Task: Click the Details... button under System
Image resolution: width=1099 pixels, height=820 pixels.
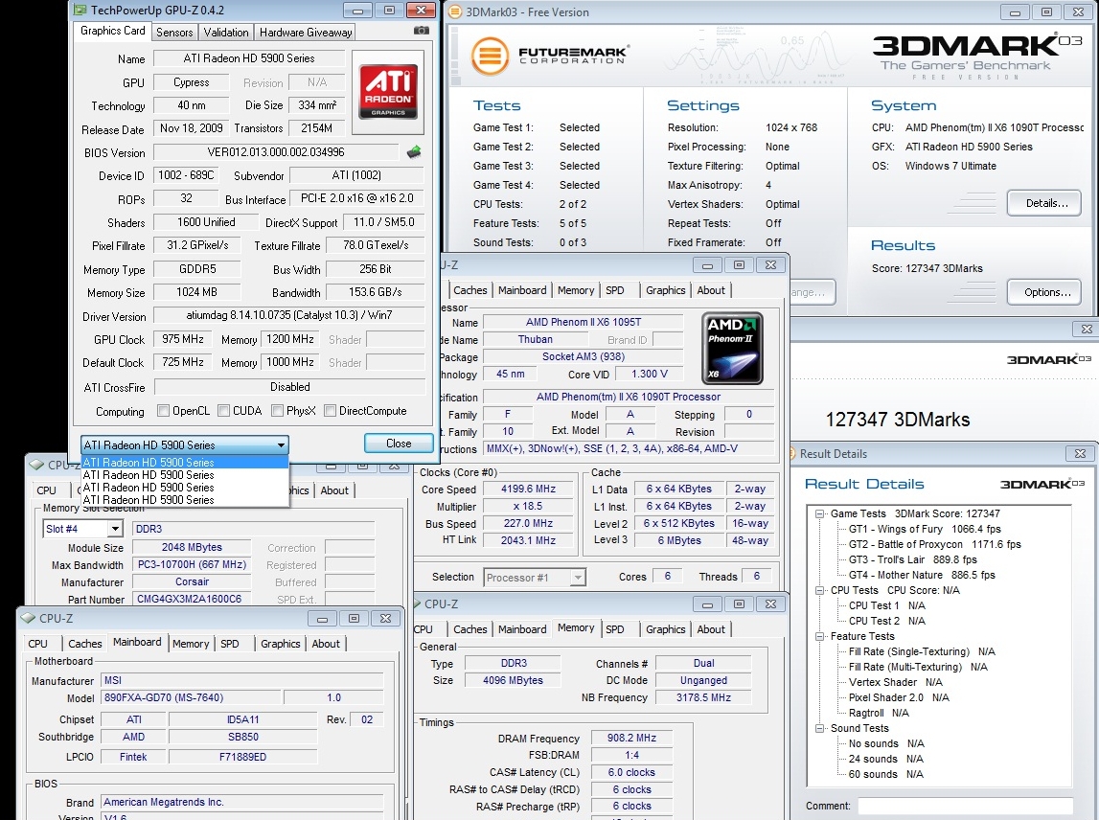Action: coord(1043,203)
